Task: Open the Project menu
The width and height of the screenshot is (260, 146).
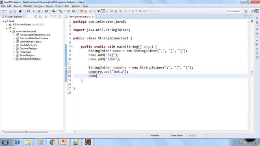Action: click(x=59, y=6)
